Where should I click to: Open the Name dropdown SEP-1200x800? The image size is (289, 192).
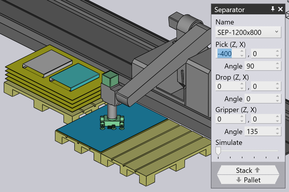tap(248, 33)
